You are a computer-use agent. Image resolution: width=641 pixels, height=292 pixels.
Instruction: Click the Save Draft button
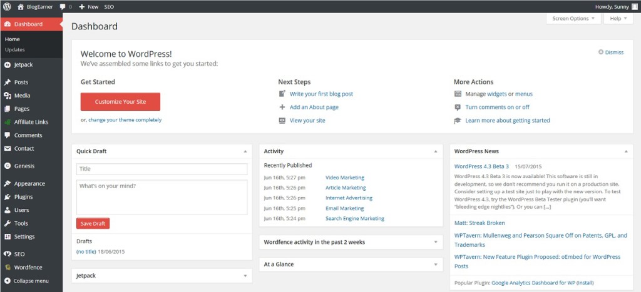click(93, 223)
